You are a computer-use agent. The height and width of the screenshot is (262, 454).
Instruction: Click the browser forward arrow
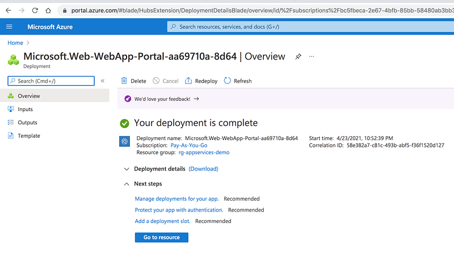point(22,10)
